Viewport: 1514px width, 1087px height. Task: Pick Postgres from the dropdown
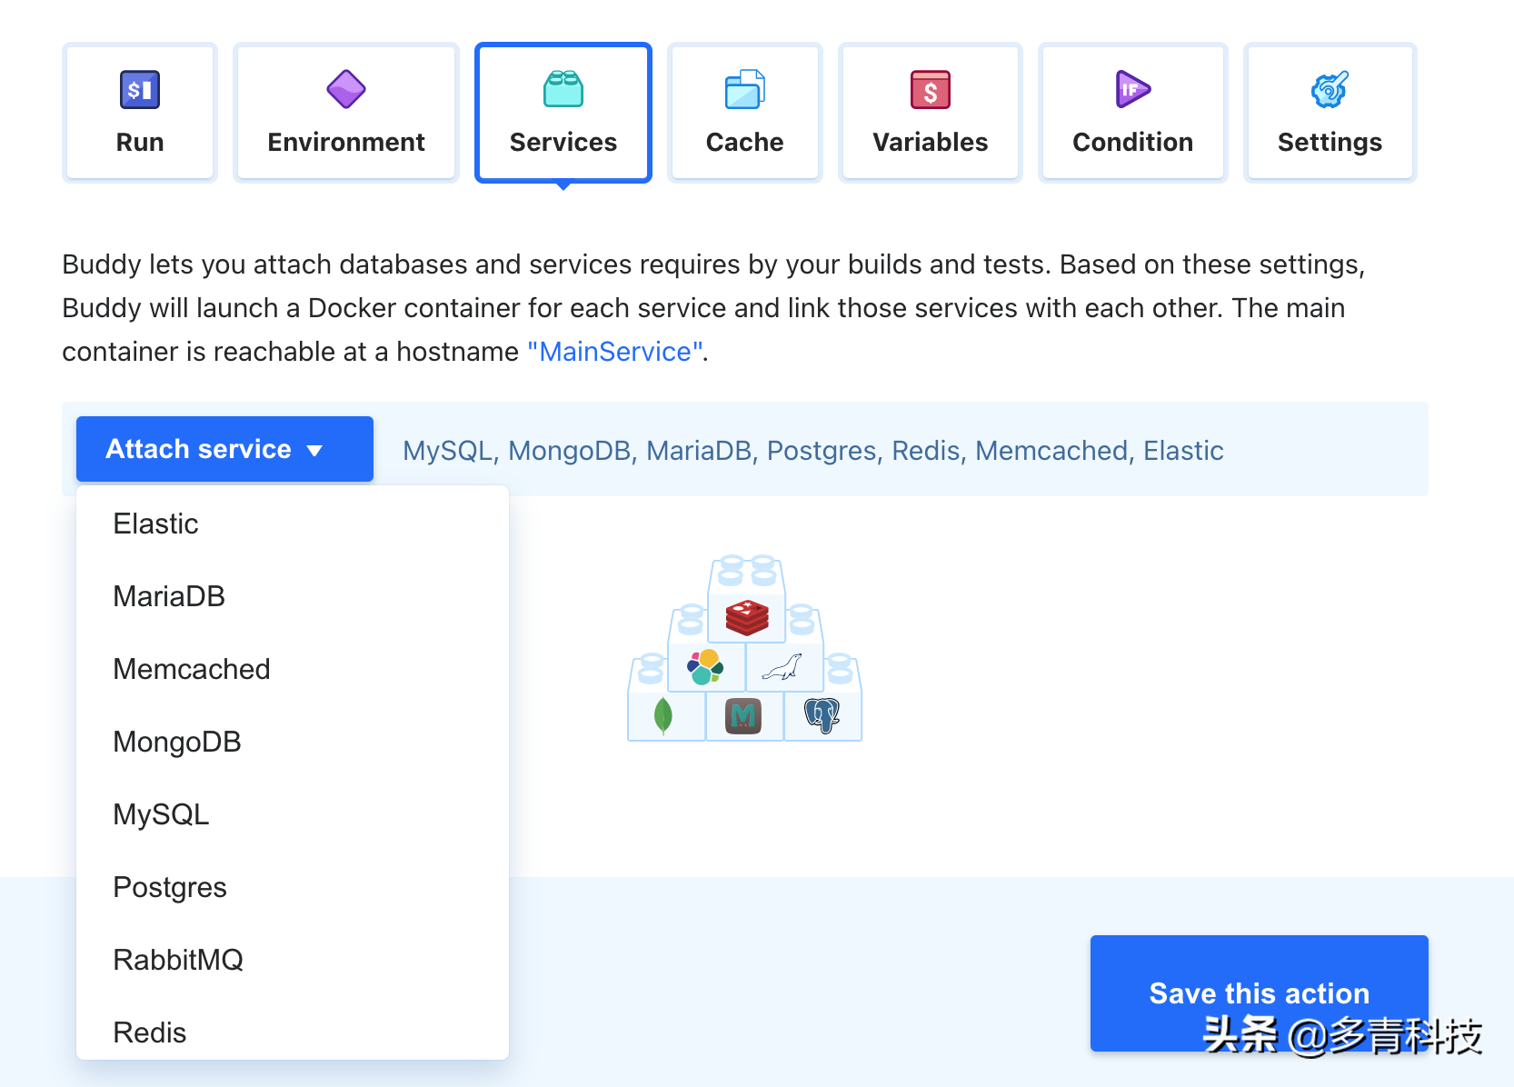point(293,887)
